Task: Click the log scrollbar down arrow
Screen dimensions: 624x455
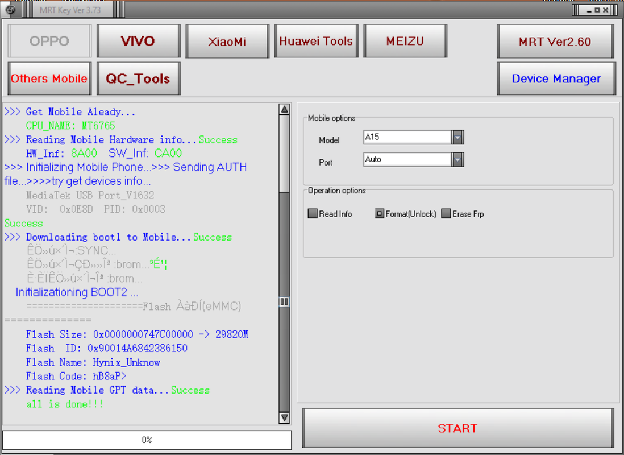Action: [x=284, y=417]
